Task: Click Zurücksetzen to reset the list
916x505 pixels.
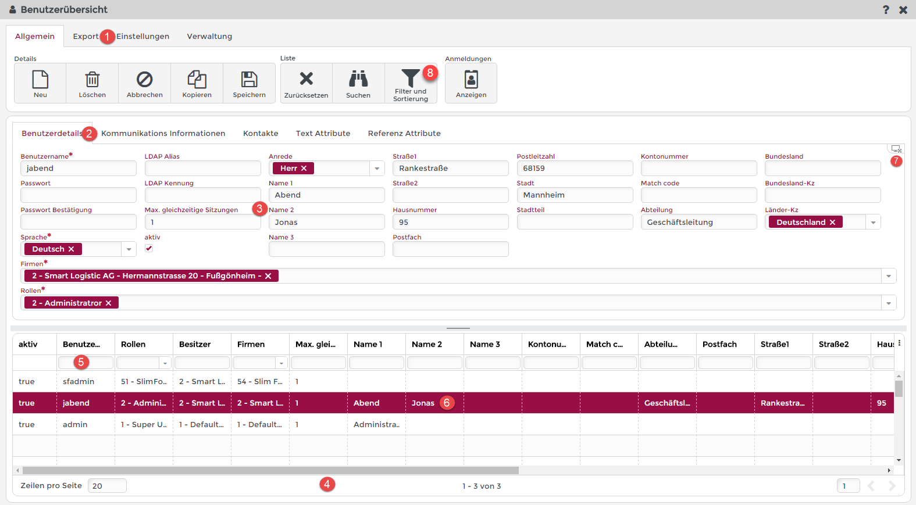Action: (x=306, y=79)
